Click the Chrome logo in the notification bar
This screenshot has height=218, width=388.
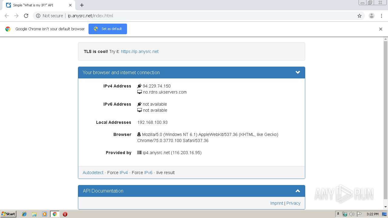pos(8,29)
